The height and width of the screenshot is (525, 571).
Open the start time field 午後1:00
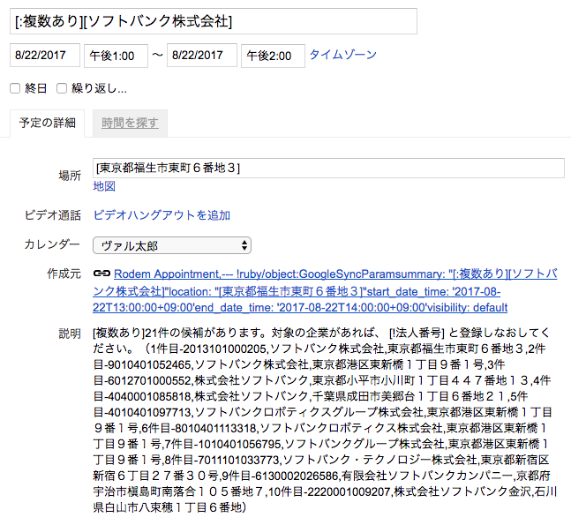coord(116,56)
